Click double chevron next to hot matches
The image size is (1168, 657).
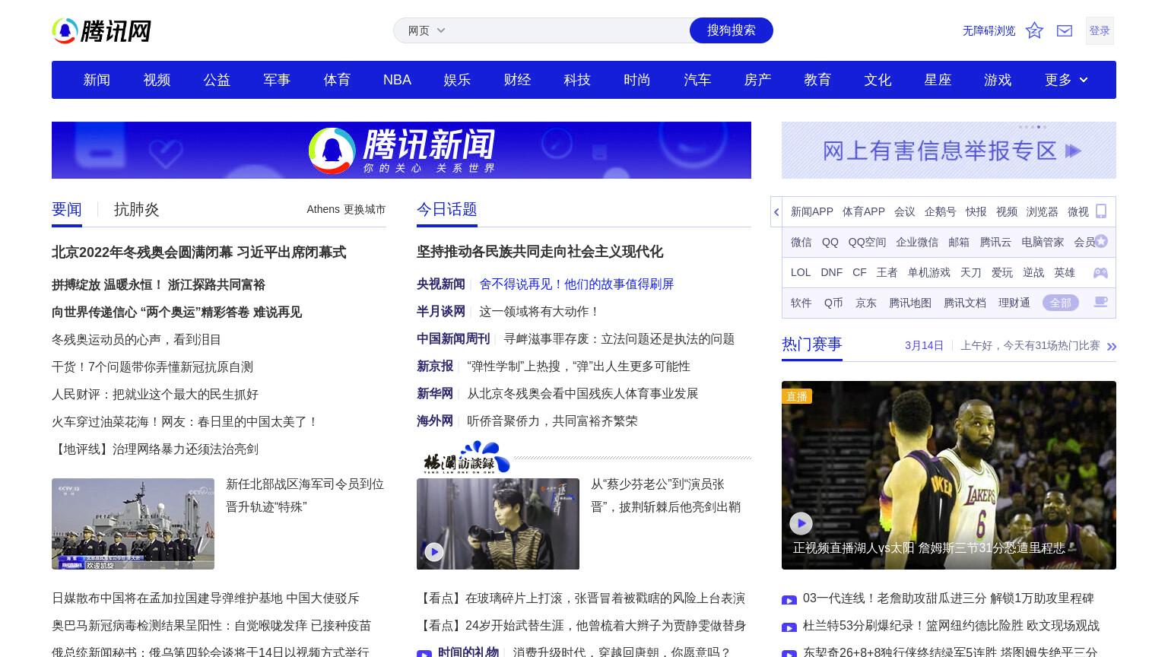point(1112,346)
